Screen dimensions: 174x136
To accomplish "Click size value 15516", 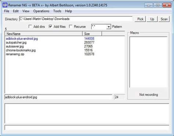I will tap(88, 50).
